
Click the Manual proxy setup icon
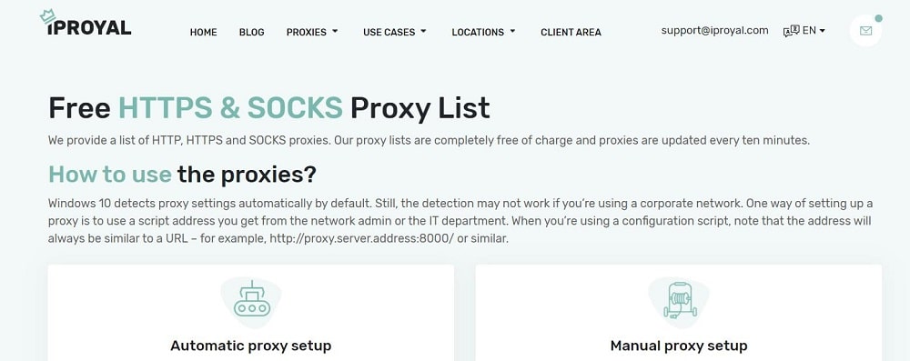pyautogui.click(x=679, y=301)
